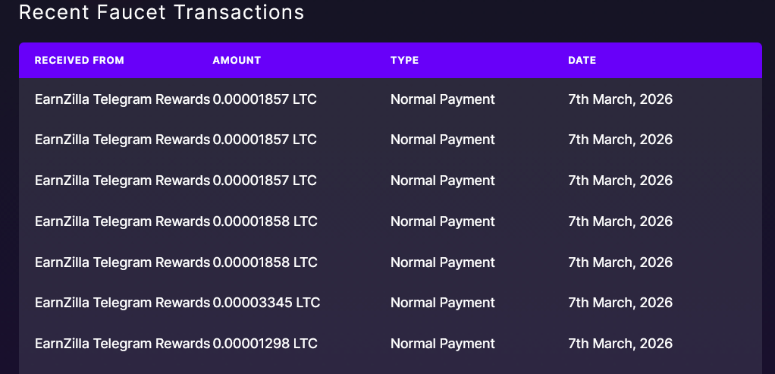This screenshot has width=775, height=374.
Task: Click the upper 0.00001858 LTC amount
Action: [x=265, y=222]
